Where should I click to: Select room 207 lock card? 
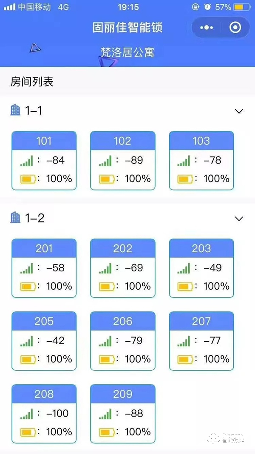click(201, 340)
